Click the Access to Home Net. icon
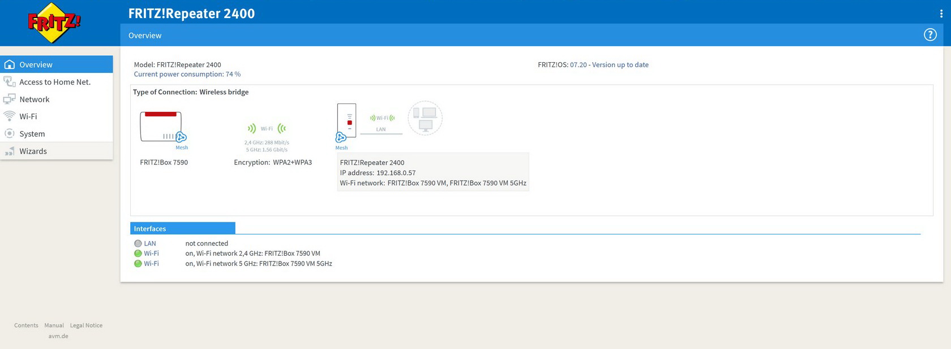 [10, 82]
